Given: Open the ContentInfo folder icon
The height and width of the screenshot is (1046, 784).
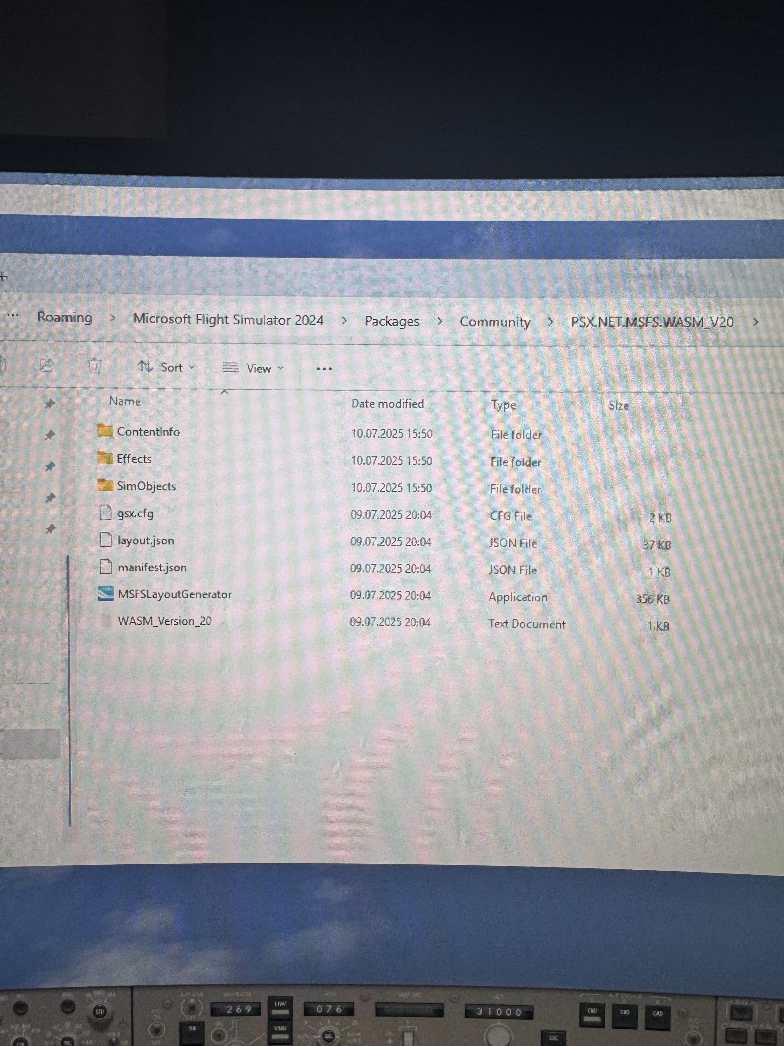Looking at the screenshot, I should click(105, 430).
